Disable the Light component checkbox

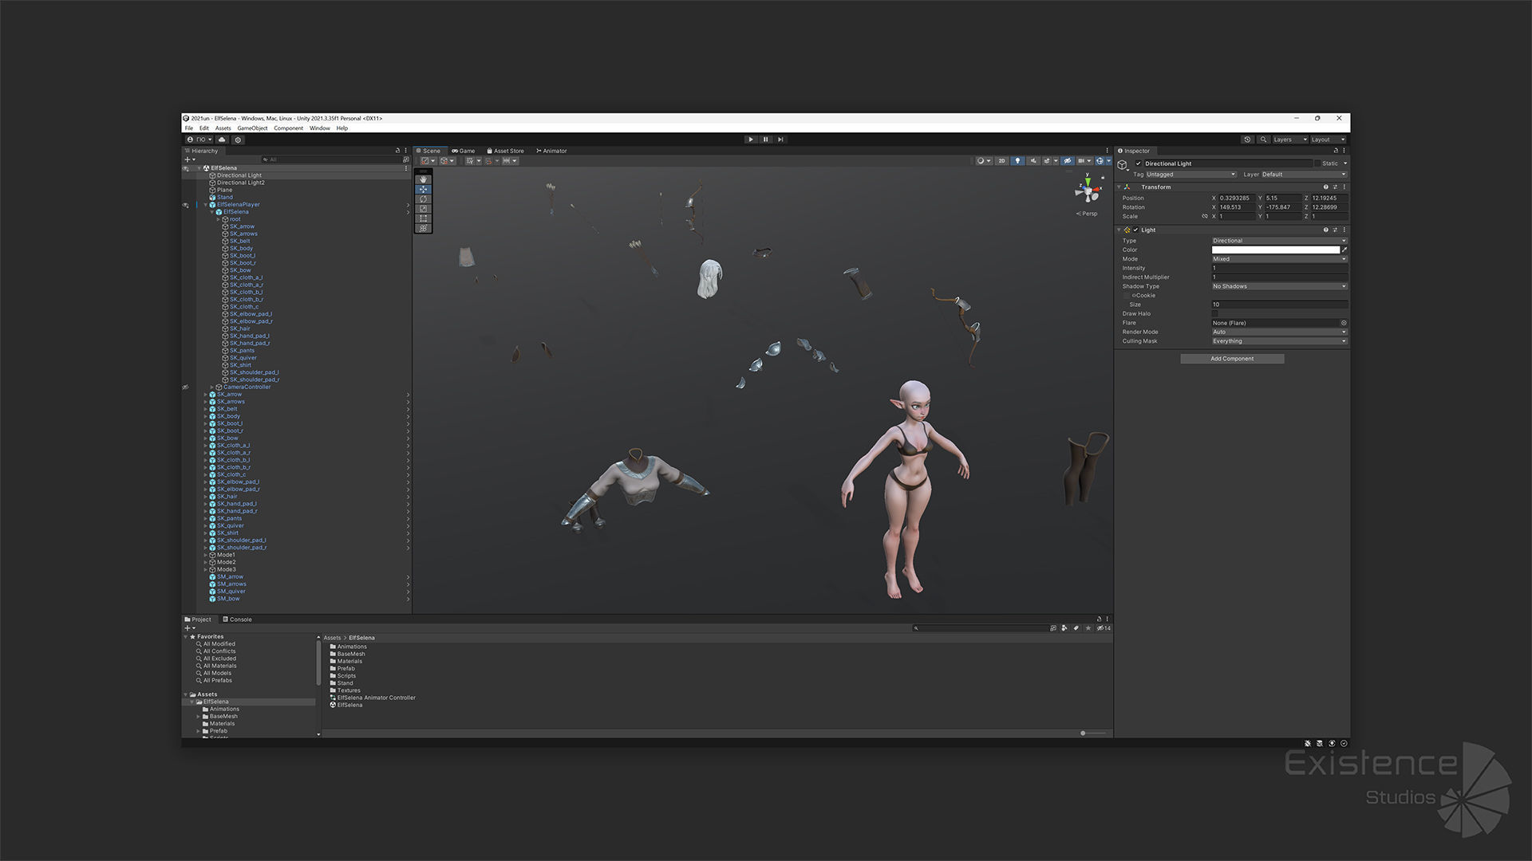[1136, 230]
